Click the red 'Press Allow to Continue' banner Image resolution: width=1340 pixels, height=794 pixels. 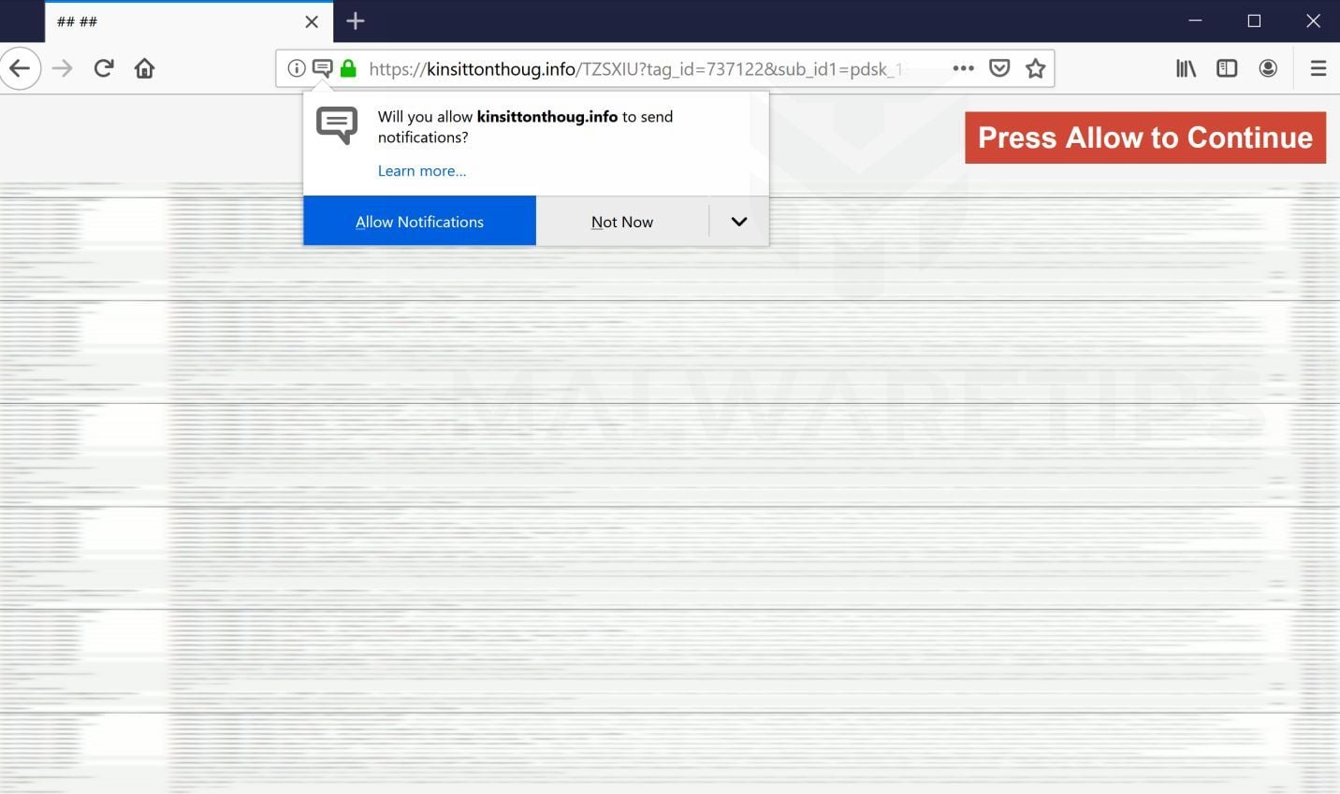pyautogui.click(x=1145, y=137)
